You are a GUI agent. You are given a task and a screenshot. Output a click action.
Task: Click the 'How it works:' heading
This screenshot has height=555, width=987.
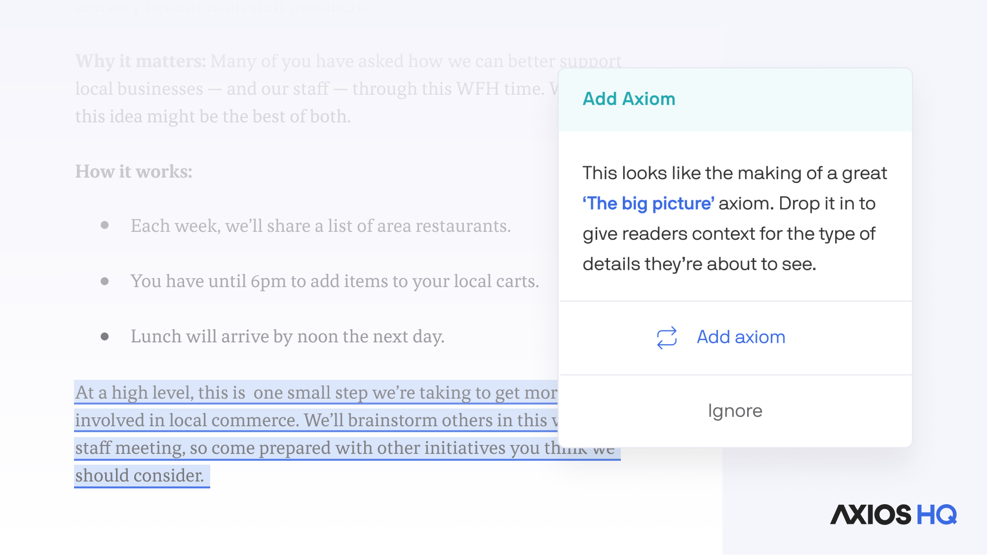134,172
